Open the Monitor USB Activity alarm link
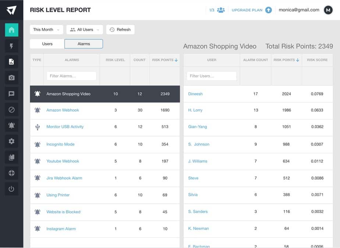This screenshot has height=248, width=340. coord(65,127)
